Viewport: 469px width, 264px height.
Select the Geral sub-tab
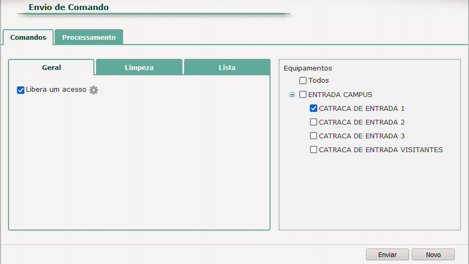click(51, 67)
